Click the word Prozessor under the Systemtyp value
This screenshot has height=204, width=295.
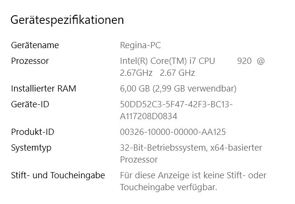click(x=139, y=160)
